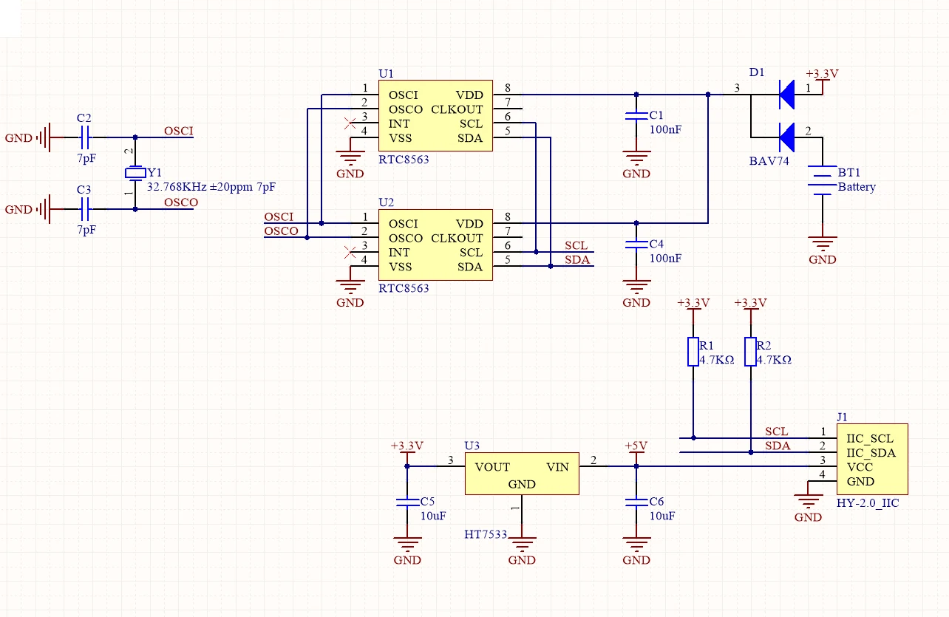Click the upper diode symbol of D1
The height and width of the screenshot is (617, 949).
[786, 95]
